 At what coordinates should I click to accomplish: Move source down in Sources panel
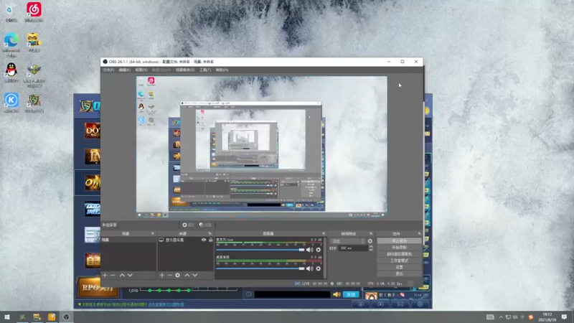point(194,275)
